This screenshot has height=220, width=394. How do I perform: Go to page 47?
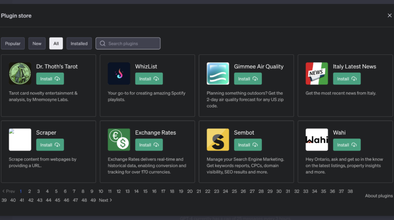pos(75,200)
